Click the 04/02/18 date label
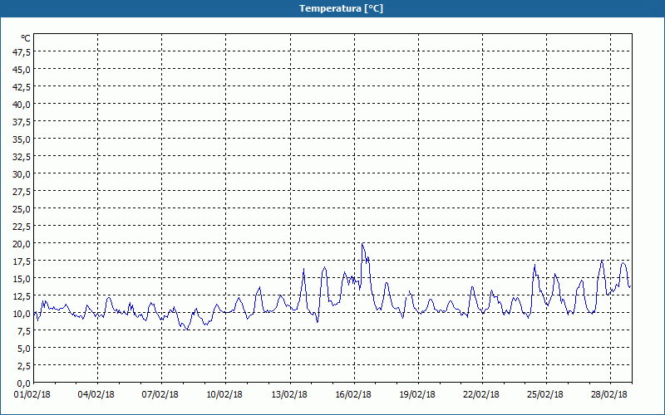This screenshot has width=665, height=415. pos(96,395)
